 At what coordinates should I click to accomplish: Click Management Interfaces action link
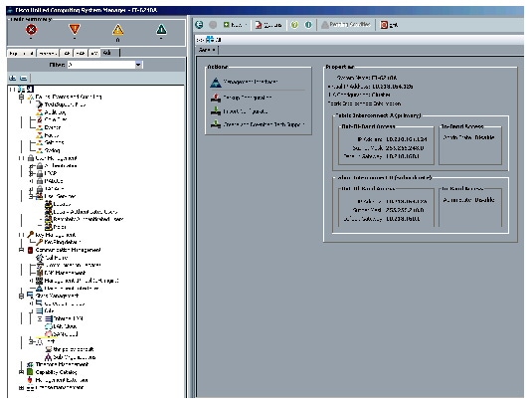pyautogui.click(x=251, y=82)
